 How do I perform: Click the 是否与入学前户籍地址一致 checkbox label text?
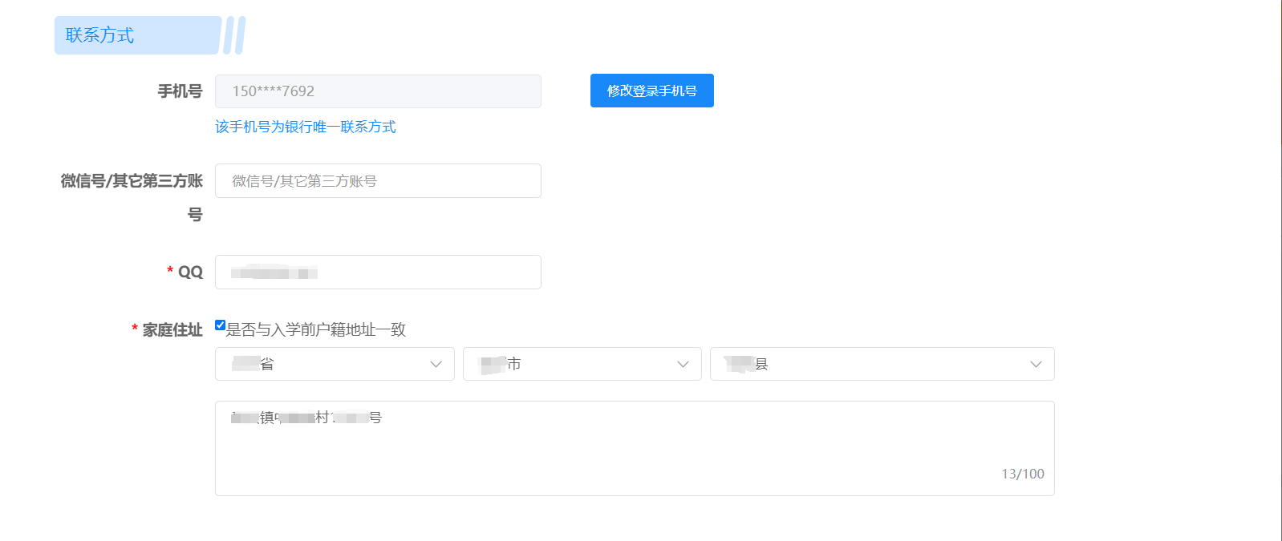click(316, 329)
